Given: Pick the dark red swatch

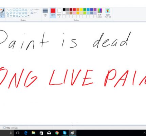Looking at the screenshot, I should coord(71,10).
